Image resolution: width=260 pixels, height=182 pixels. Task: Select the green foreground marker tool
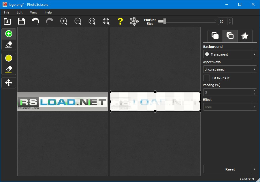[9, 34]
